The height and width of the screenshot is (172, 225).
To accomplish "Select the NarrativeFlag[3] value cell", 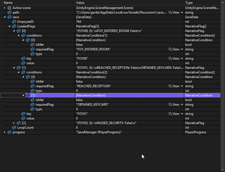I will tap(129, 26).
